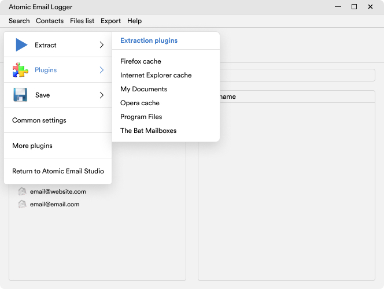The width and height of the screenshot is (384, 289).
Task: Open Common settings
Action: (x=39, y=120)
